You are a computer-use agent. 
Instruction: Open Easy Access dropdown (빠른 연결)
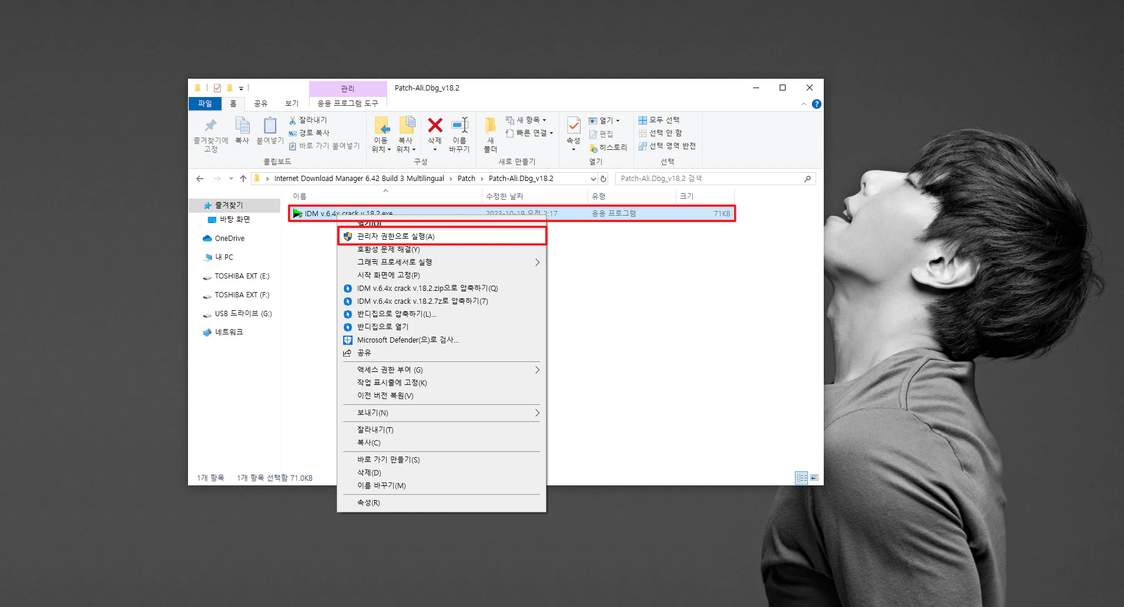(529, 133)
